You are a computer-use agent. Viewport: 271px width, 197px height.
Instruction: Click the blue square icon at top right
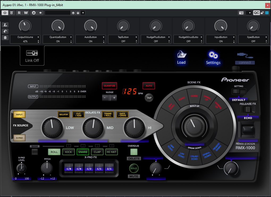pyautogui.click(x=267, y=13)
